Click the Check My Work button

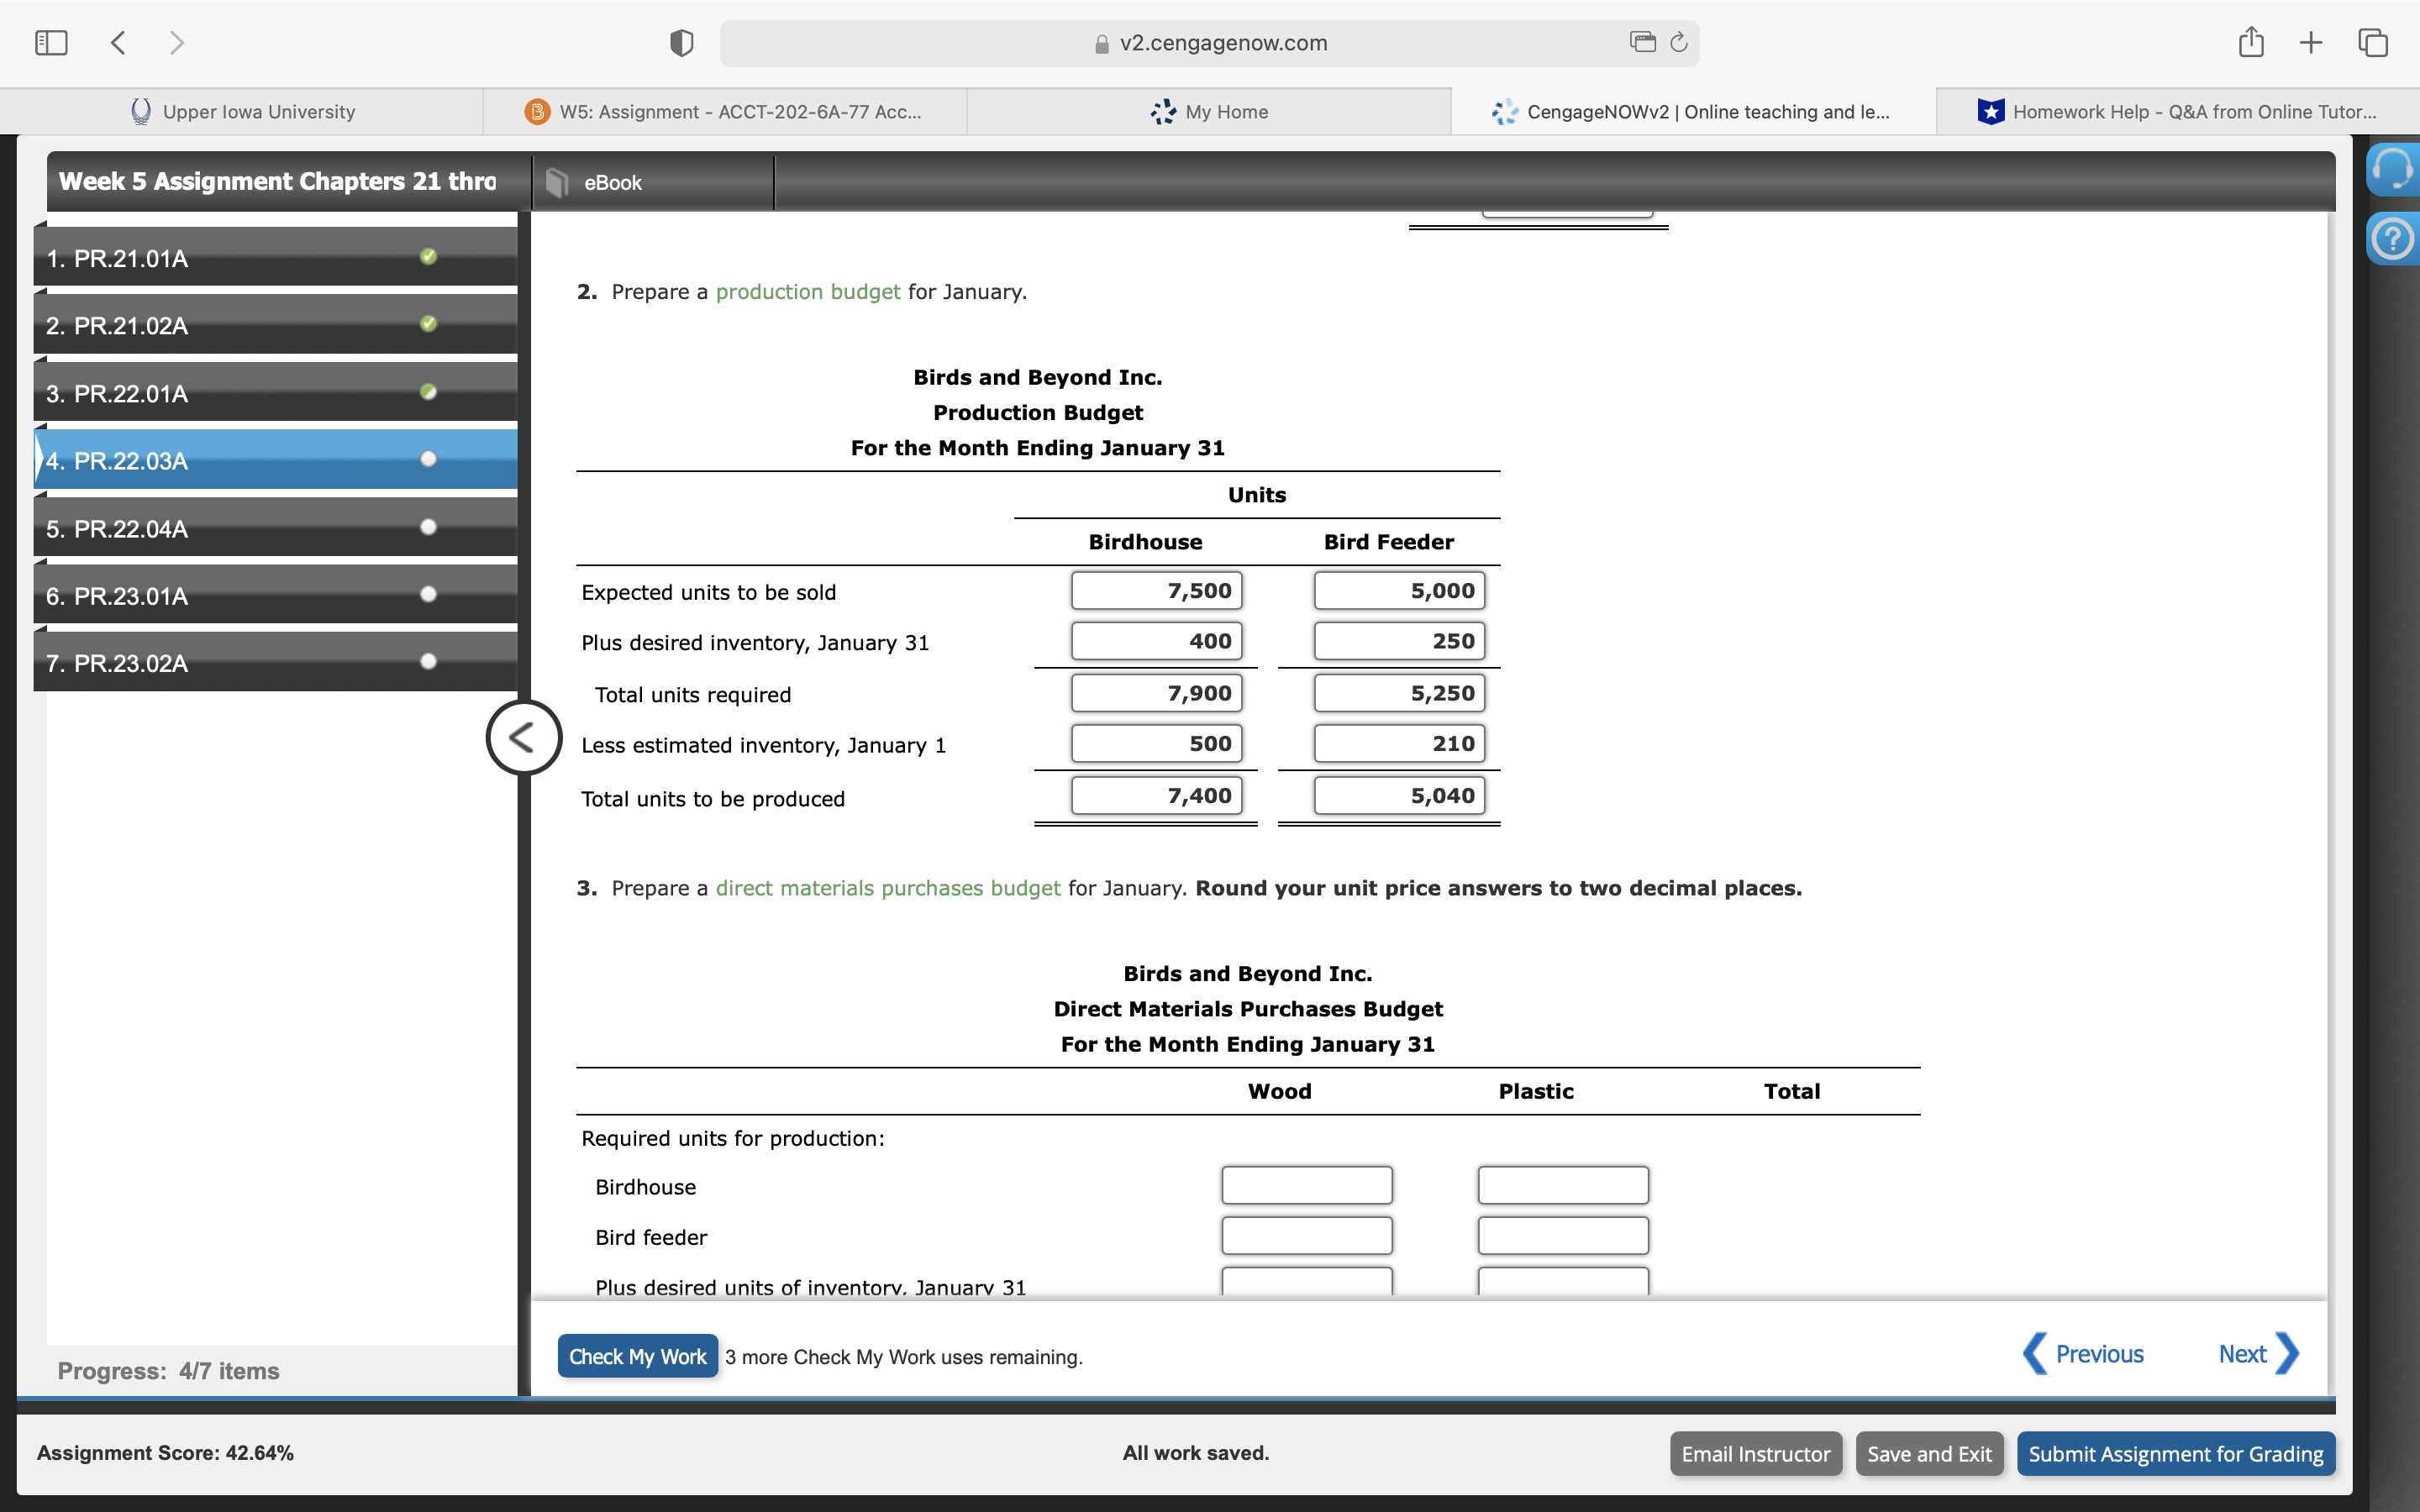click(x=637, y=1356)
